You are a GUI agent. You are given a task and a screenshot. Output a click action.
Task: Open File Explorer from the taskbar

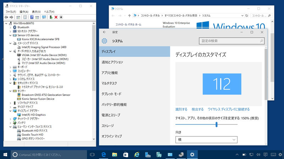click(x=114, y=154)
